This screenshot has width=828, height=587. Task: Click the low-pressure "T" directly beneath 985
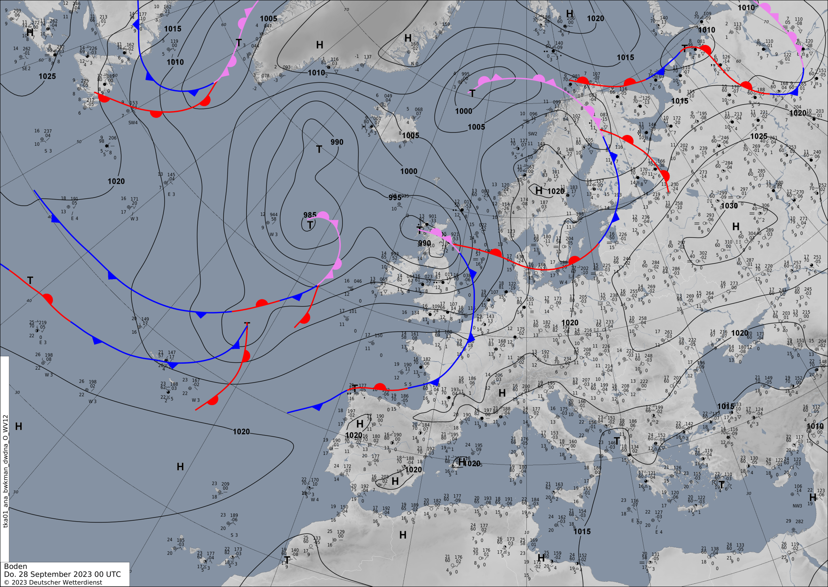pos(310,225)
